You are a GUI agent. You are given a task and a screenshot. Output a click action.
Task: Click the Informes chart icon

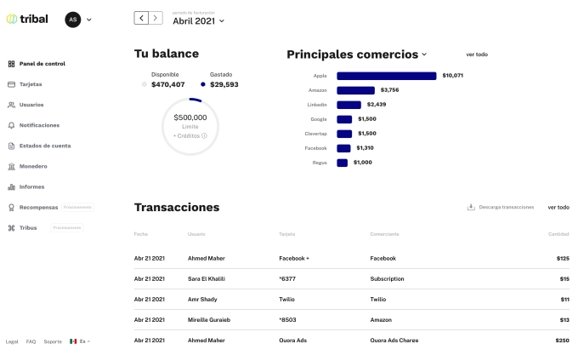click(11, 186)
